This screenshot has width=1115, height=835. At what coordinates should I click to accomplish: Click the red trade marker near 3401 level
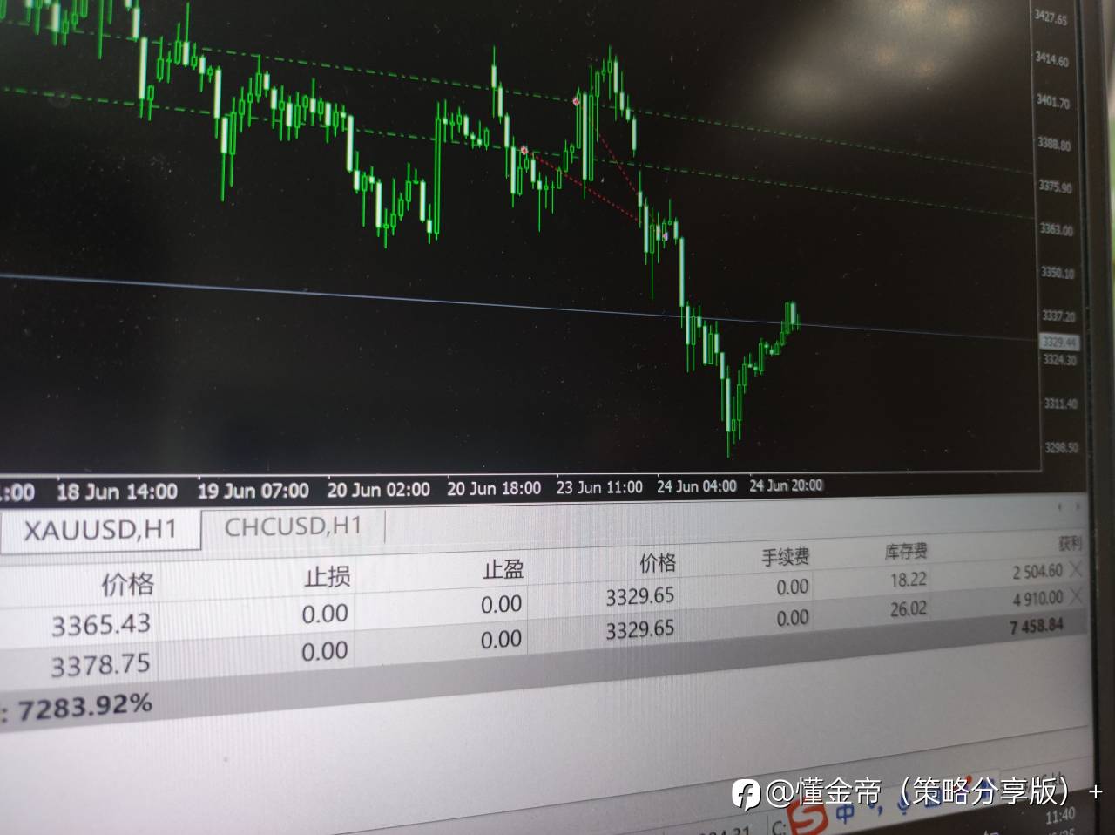(x=576, y=102)
